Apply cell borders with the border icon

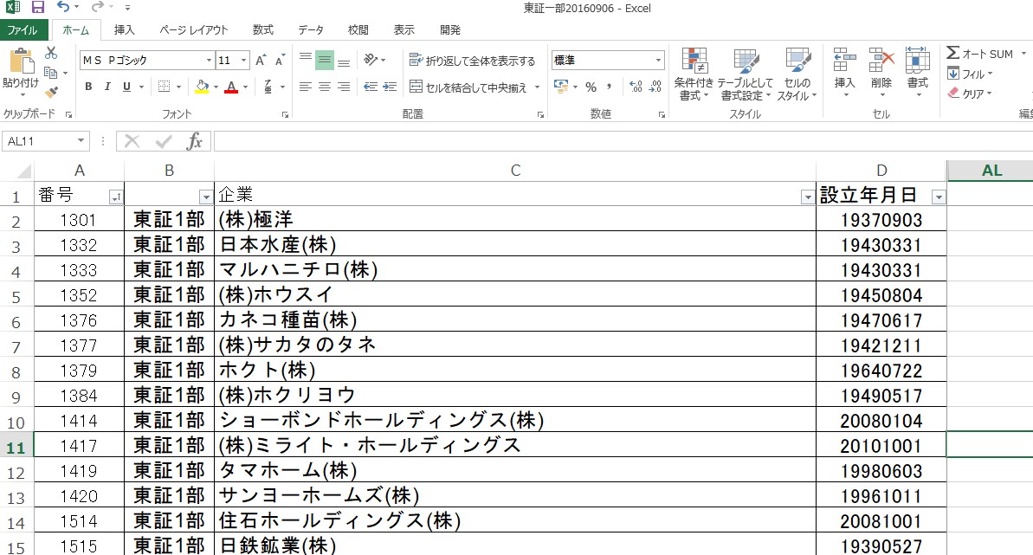(x=164, y=87)
